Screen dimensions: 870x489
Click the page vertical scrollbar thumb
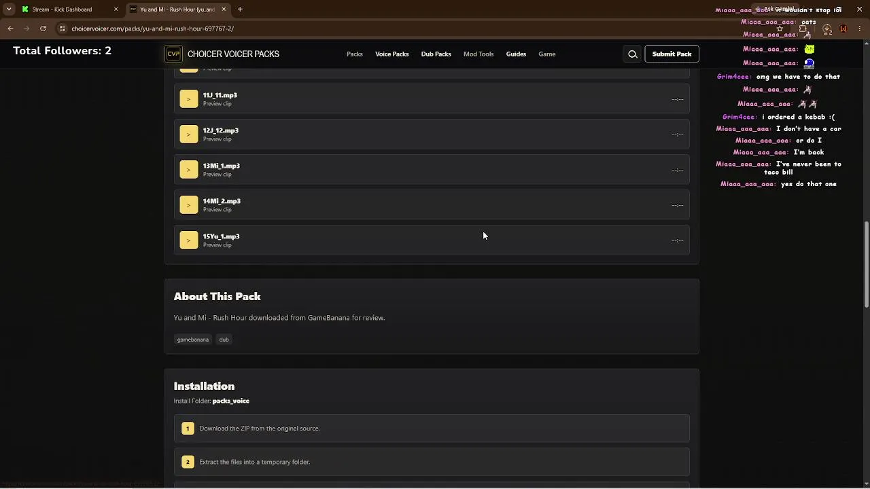pos(867,264)
